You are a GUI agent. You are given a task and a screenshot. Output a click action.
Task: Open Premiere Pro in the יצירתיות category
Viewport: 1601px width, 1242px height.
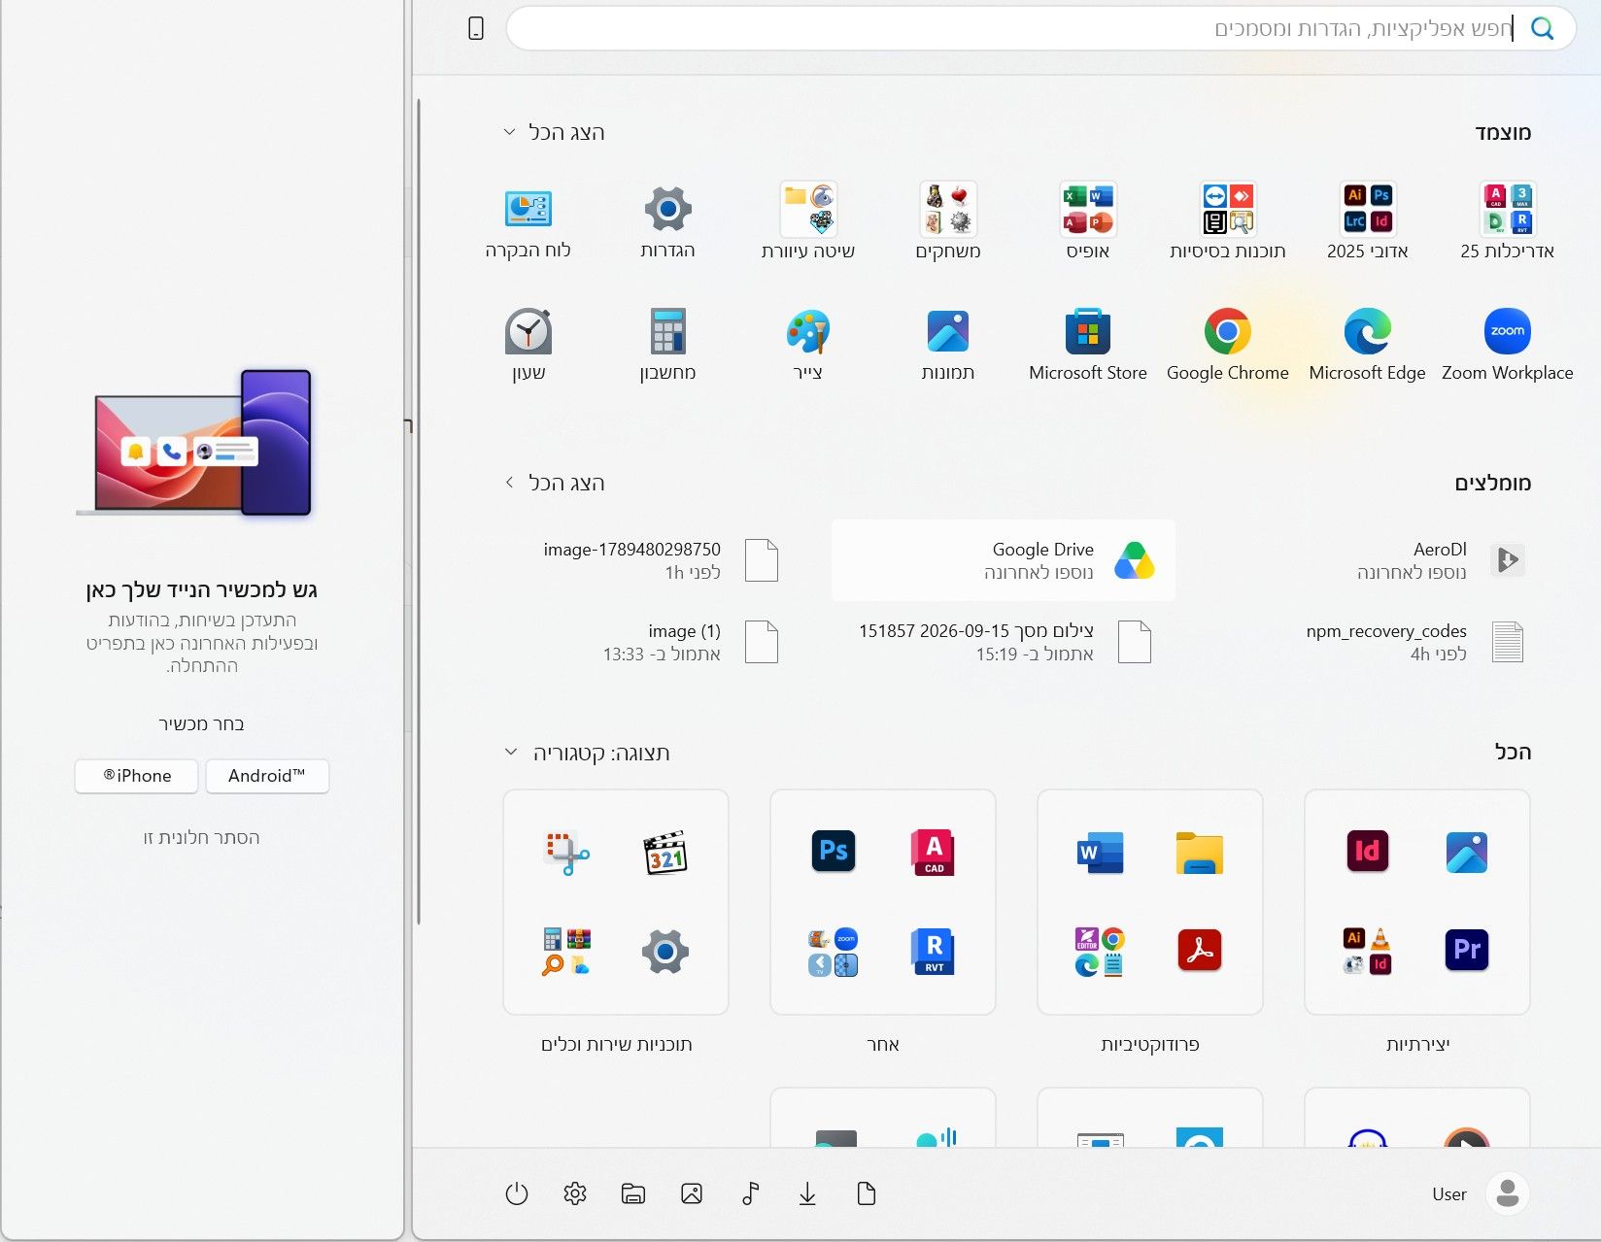point(1467,951)
